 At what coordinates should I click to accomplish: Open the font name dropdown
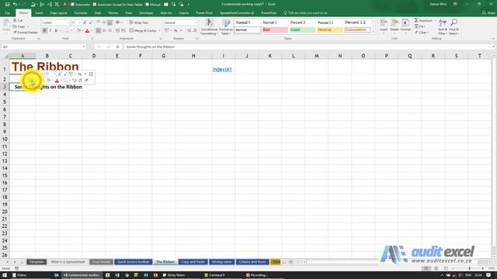coord(68,22)
